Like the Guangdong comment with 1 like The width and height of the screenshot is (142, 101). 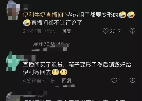click(x=114, y=80)
